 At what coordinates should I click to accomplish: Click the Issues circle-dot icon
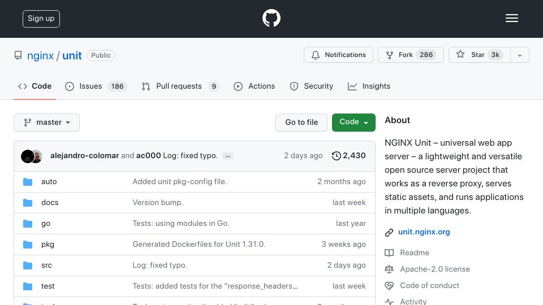click(69, 86)
